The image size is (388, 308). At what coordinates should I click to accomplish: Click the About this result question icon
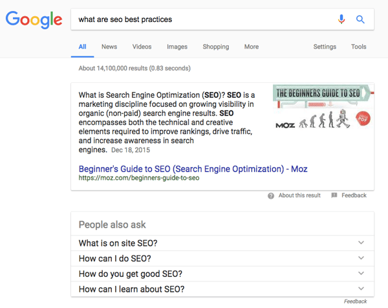271,195
